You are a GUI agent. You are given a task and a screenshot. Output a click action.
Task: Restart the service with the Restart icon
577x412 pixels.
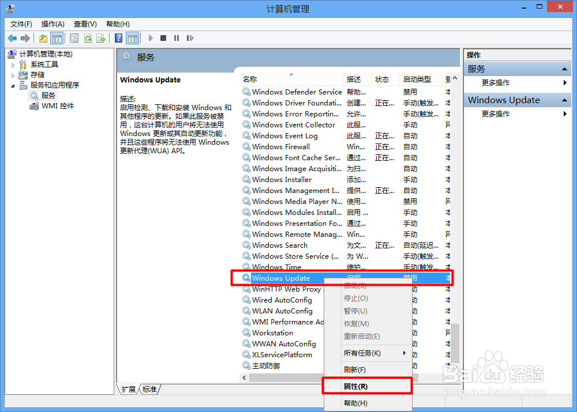click(x=190, y=38)
